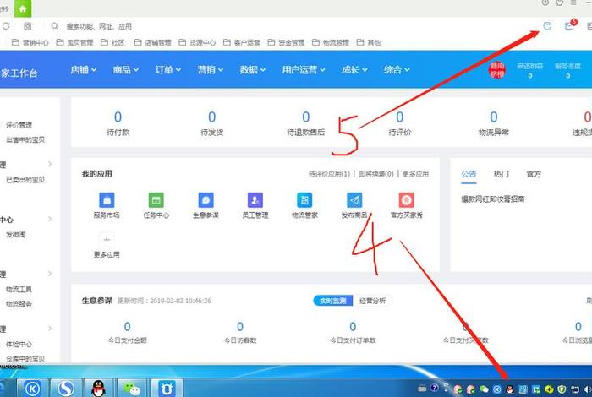Select the 实时监测 toggle
Image resolution: width=592 pixels, height=397 pixels.
333,301
